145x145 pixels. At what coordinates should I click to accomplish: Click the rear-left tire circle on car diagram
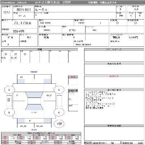(x=9, y=112)
